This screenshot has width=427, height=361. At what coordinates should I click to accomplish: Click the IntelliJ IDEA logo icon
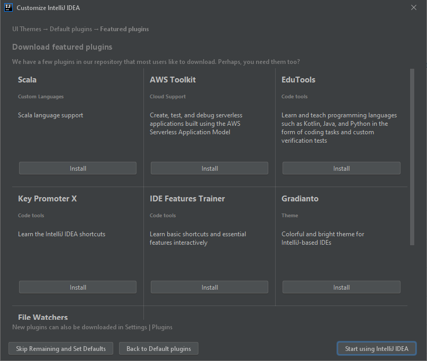[8, 7]
